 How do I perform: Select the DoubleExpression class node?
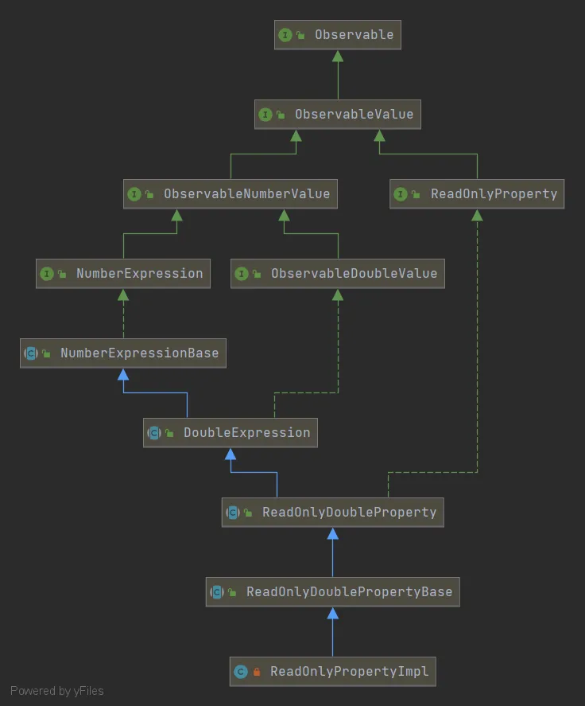click(x=246, y=433)
